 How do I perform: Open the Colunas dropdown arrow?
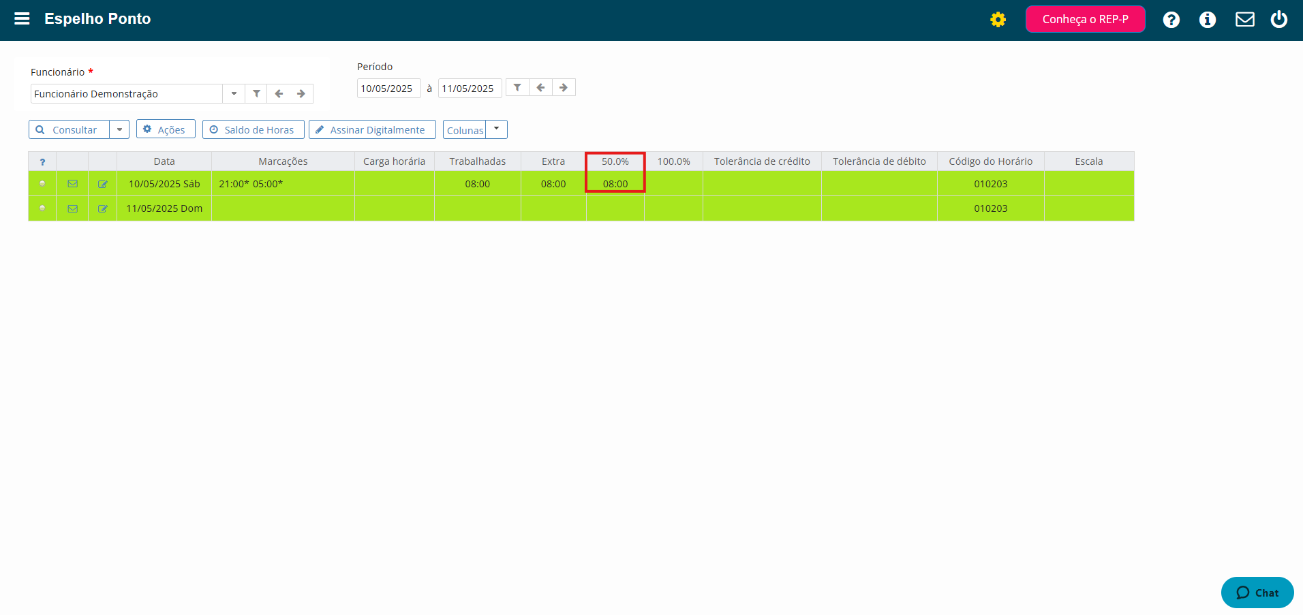[x=496, y=129]
